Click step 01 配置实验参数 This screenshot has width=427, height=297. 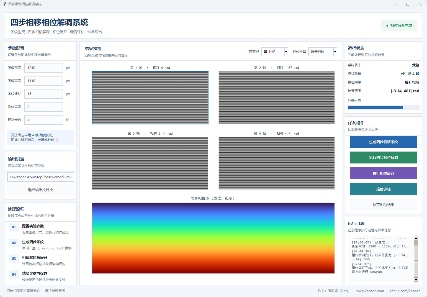coord(41,229)
